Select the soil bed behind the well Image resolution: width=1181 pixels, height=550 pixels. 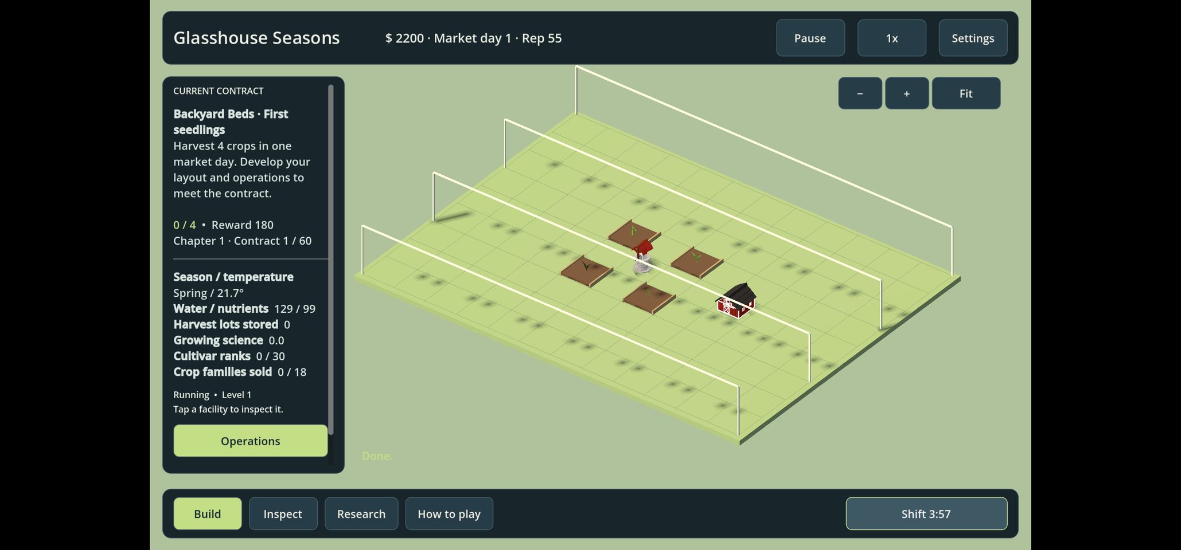[x=634, y=234]
